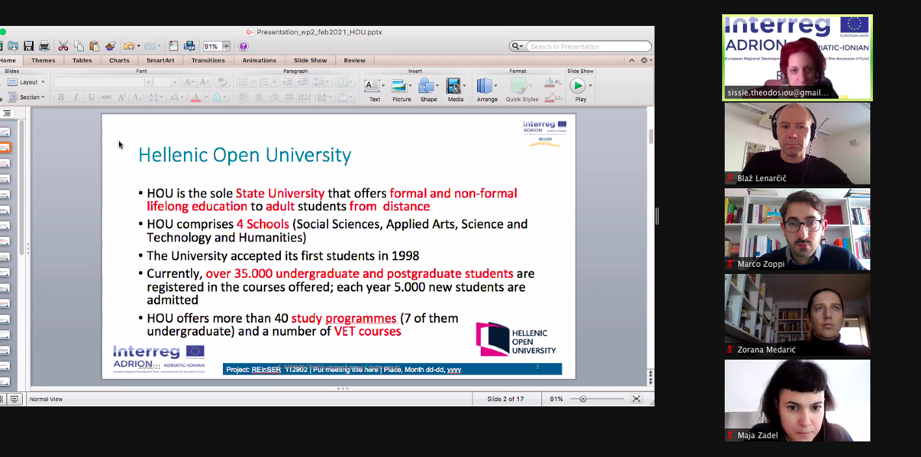The image size is (921, 457).
Task: Select Marco Zoppi's video tile
Action: click(x=798, y=229)
